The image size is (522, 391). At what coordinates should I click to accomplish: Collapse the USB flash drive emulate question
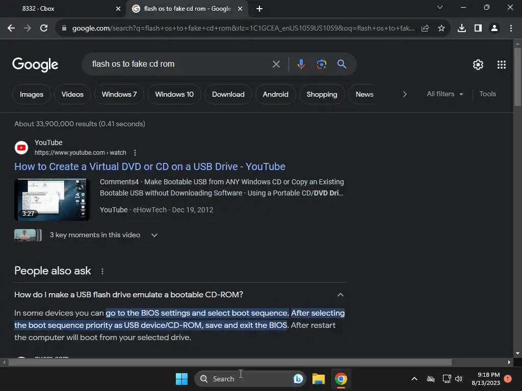coord(340,295)
